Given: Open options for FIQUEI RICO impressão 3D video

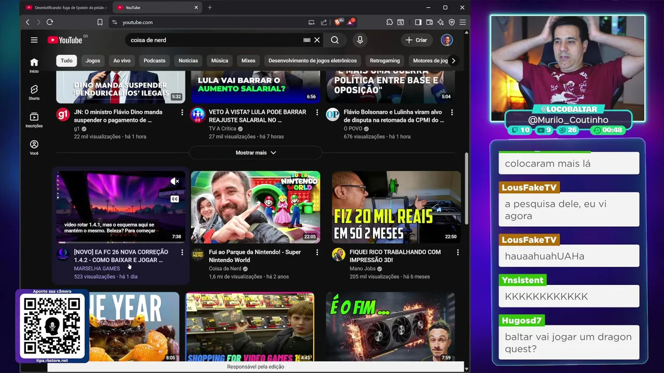Looking at the screenshot, I should 458,252.
